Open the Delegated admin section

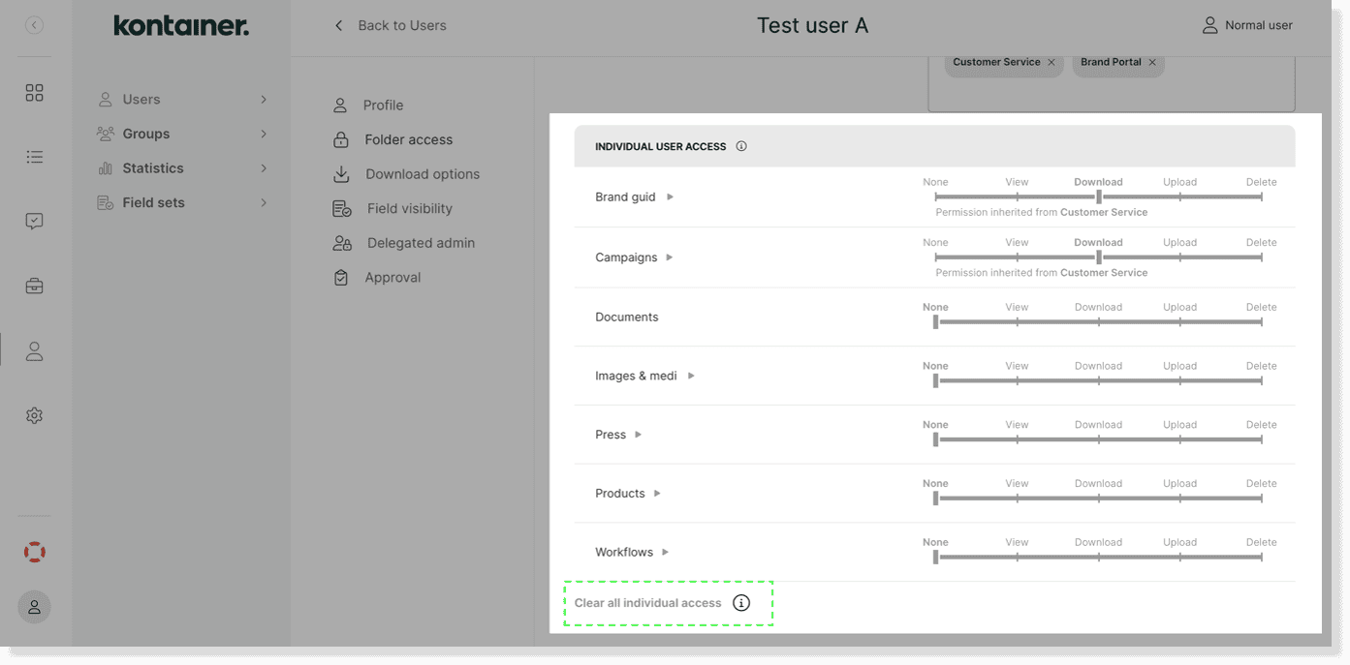pos(420,242)
